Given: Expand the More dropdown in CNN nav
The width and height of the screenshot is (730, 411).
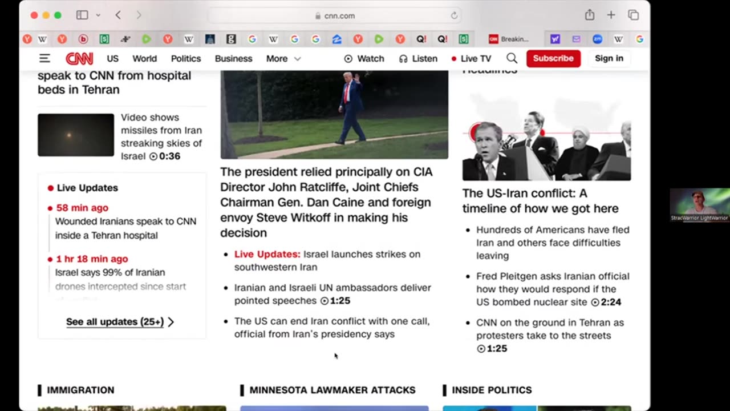Looking at the screenshot, I should coord(283,58).
